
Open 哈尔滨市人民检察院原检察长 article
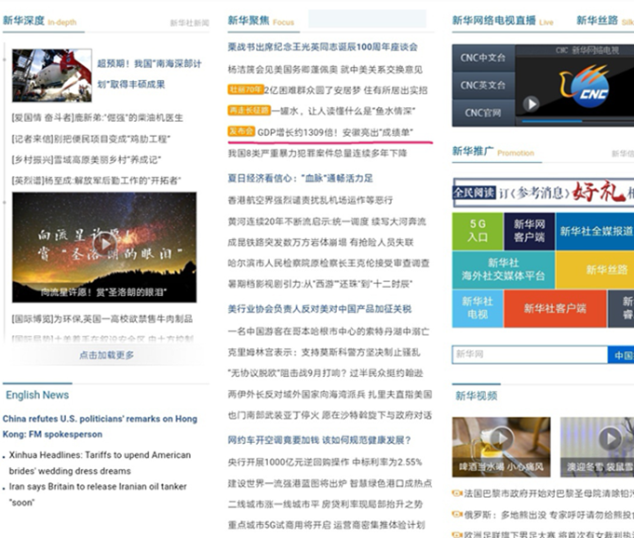tap(329, 263)
